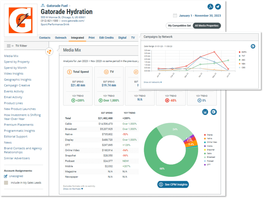Expand Show All Formats dropdown
The image size is (263, 198).
click(x=73, y=189)
